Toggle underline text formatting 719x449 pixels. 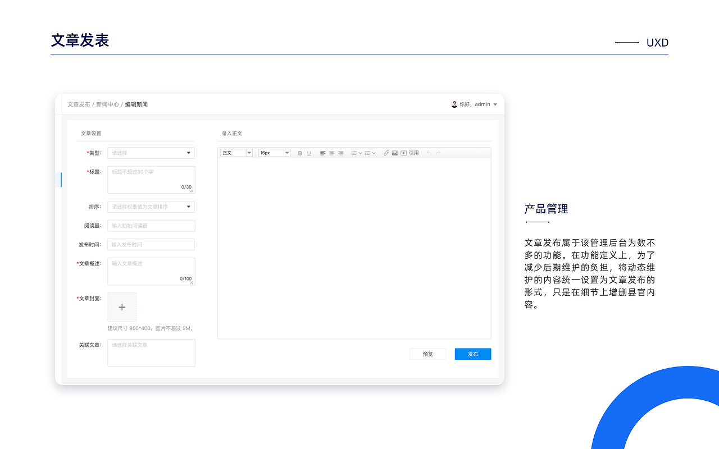coord(309,153)
